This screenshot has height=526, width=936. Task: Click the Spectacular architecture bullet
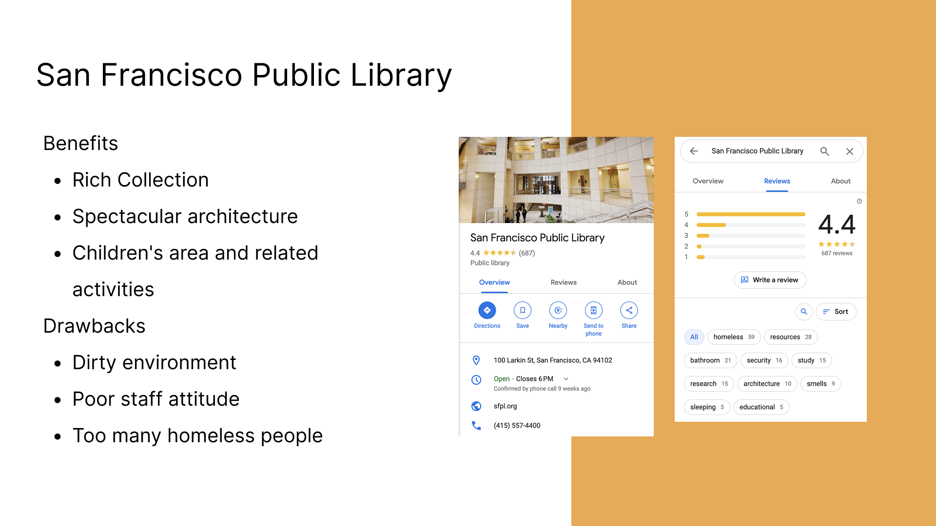[x=185, y=216]
